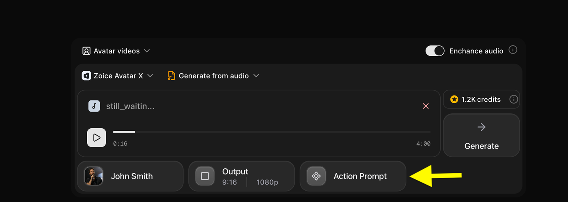Click the music note file icon

coord(94,106)
